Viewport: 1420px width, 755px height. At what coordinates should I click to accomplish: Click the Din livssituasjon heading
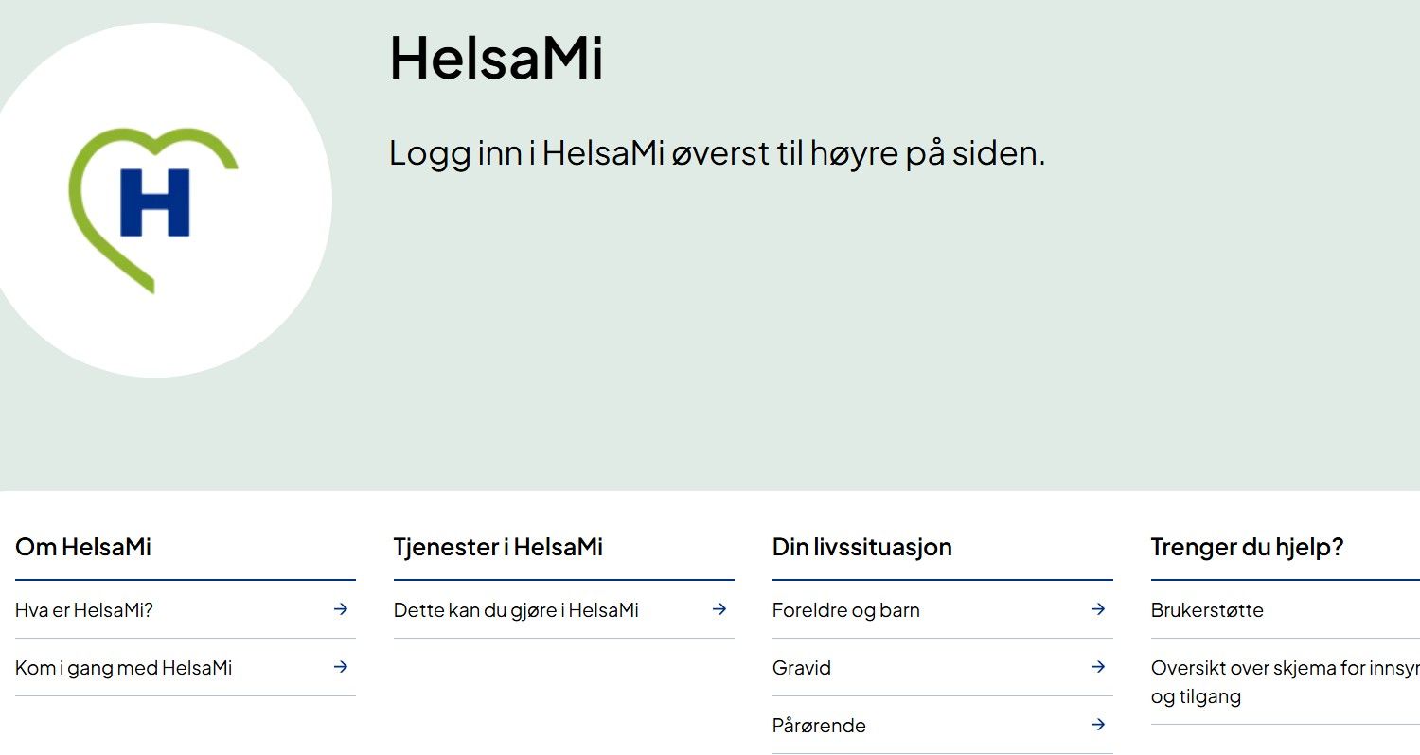(862, 547)
